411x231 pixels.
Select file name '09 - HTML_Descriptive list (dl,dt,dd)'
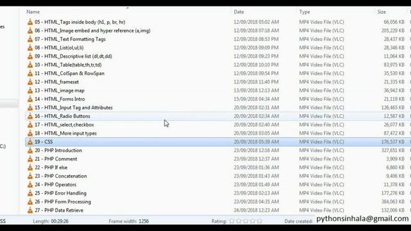pyautogui.click(x=73, y=56)
